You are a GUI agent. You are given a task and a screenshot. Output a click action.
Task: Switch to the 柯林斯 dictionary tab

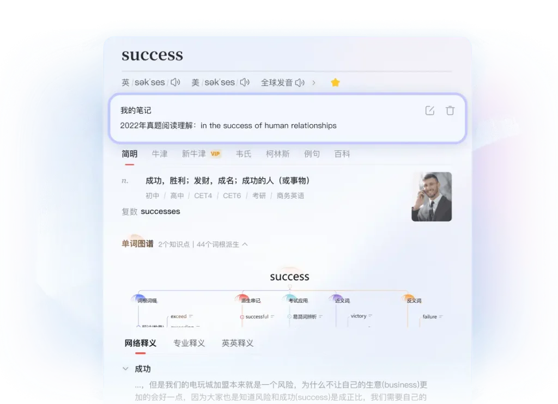coord(278,154)
